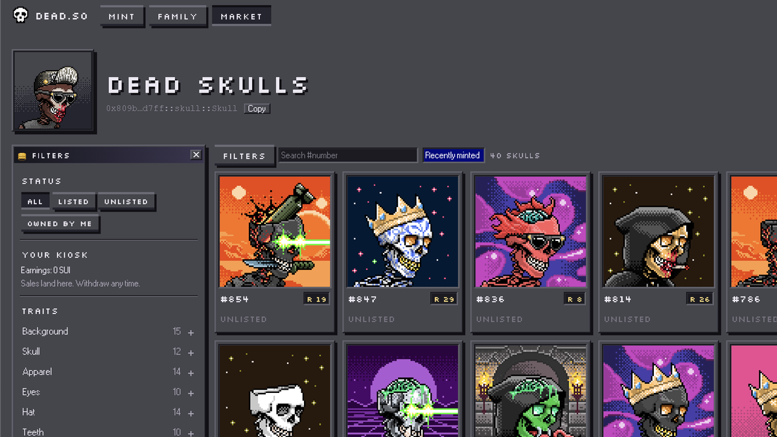Viewport: 777px width, 437px height.
Task: Open the FAMILY tab
Action: (x=178, y=16)
